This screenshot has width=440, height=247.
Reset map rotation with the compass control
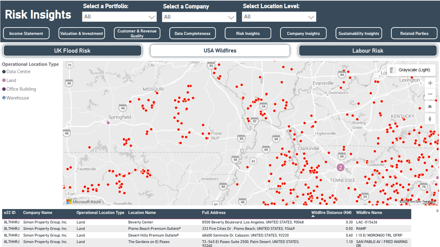(430, 119)
